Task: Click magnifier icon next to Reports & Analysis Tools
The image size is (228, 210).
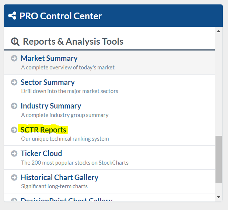Action: coord(15,41)
